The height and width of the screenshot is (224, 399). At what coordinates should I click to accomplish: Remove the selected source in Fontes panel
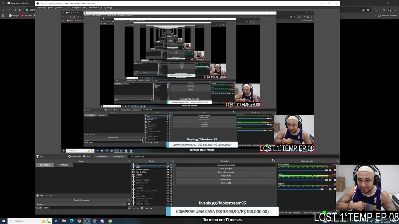click(138, 208)
